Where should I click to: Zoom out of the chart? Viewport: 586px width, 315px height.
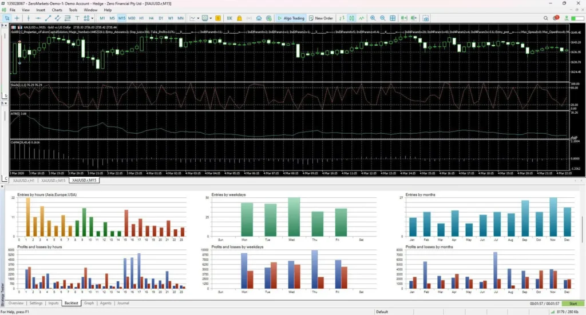tap(382, 18)
